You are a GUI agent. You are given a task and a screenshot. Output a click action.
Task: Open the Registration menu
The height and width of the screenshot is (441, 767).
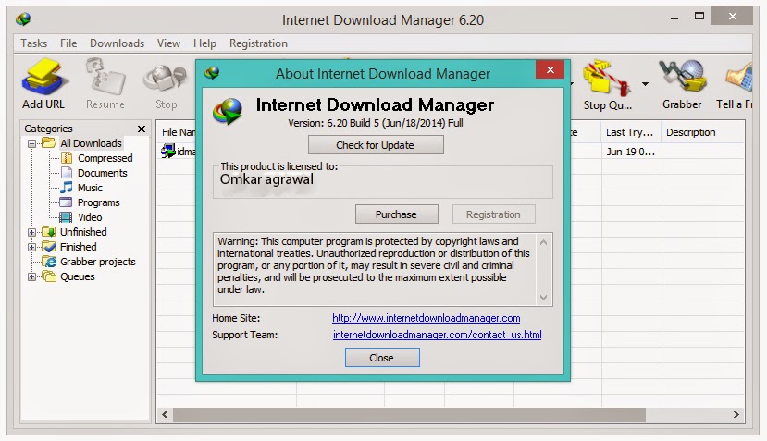coord(258,43)
